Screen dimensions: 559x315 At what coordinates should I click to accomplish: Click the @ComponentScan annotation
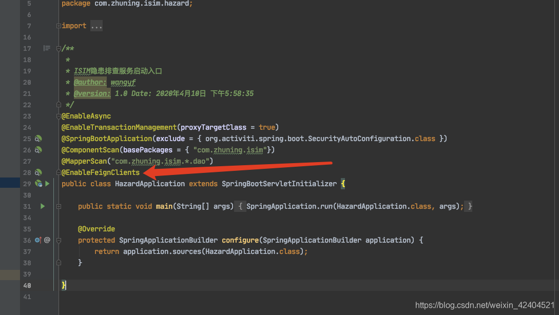[x=90, y=150]
